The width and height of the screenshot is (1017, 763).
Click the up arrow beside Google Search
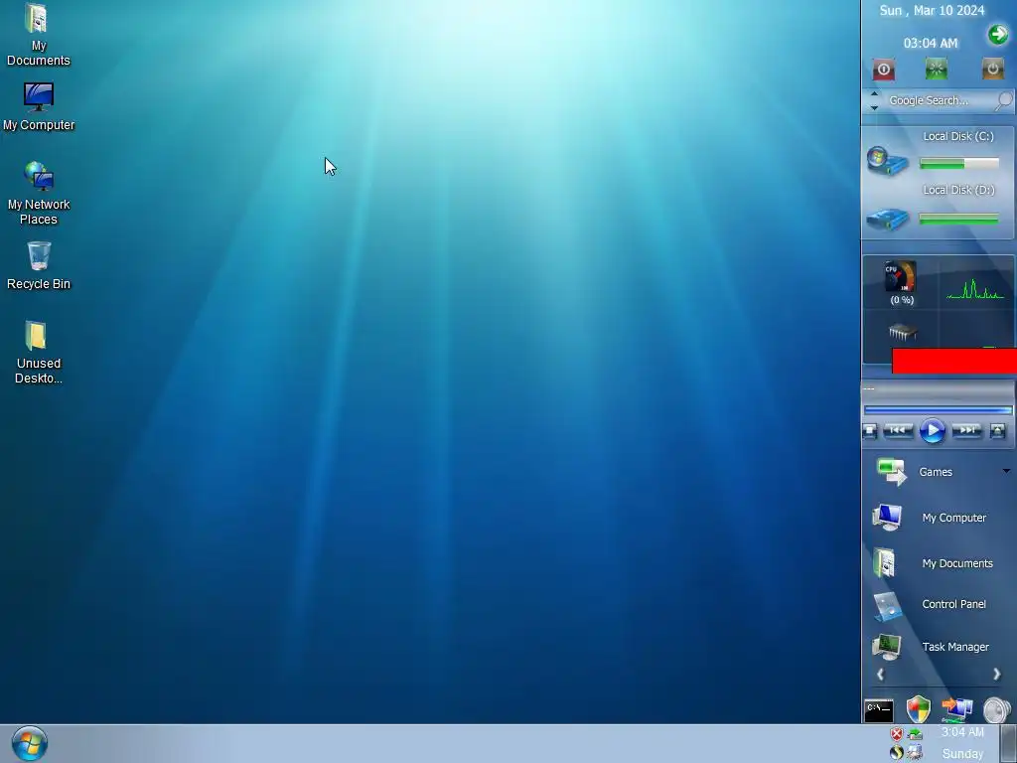pos(874,94)
